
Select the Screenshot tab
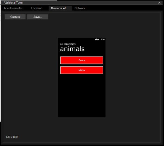tap(60, 8)
